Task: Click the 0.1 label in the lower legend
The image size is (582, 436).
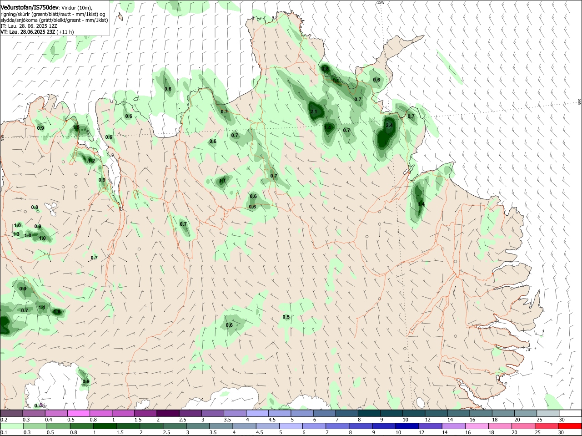Action: click(x=4, y=433)
